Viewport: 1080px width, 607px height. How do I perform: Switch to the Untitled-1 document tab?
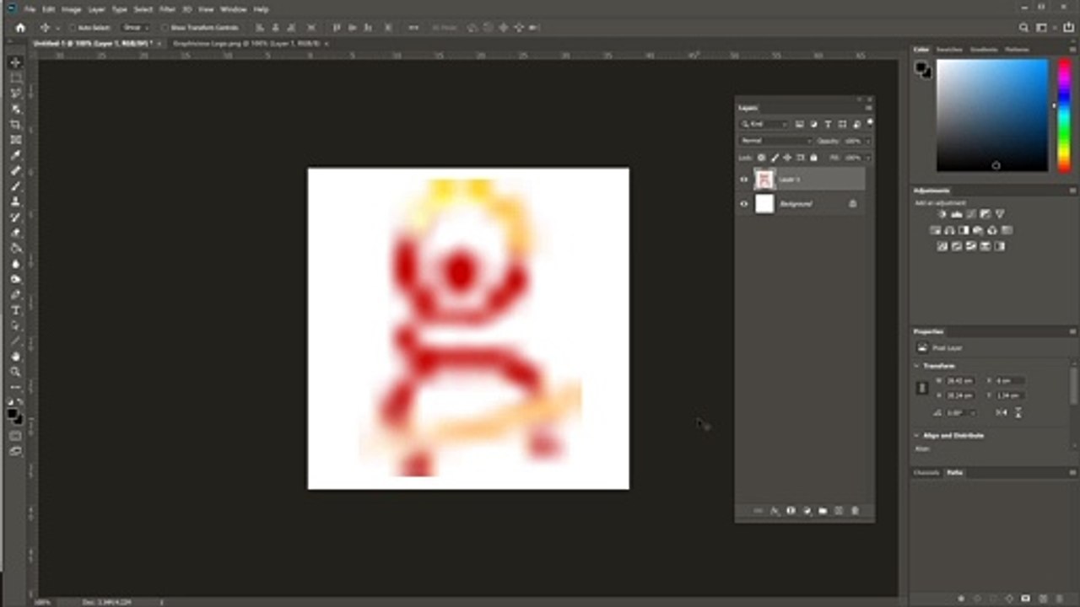click(x=92, y=43)
